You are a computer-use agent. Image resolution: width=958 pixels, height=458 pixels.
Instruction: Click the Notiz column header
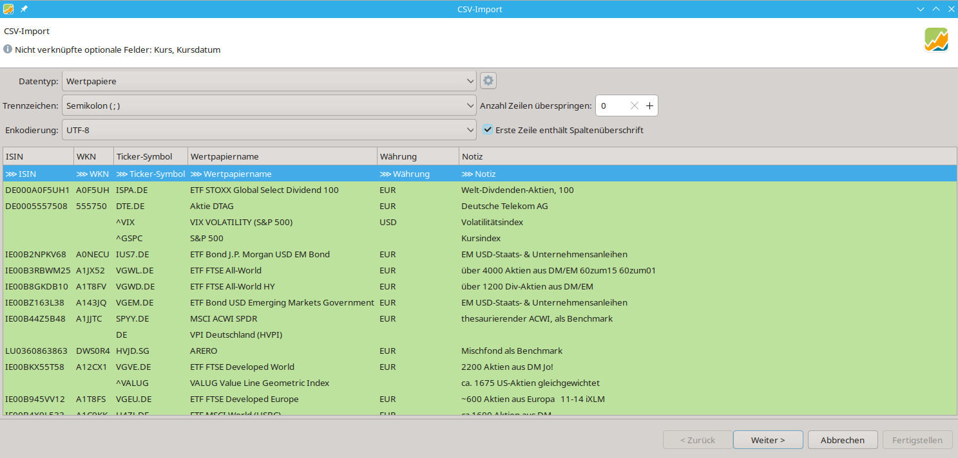pos(707,156)
